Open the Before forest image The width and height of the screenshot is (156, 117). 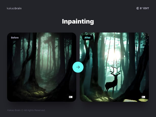tap(42, 67)
